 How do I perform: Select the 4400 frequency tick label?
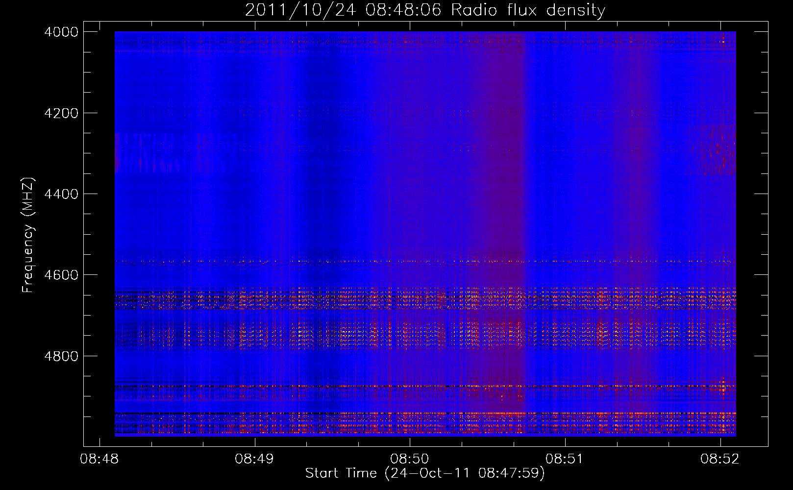click(61, 194)
